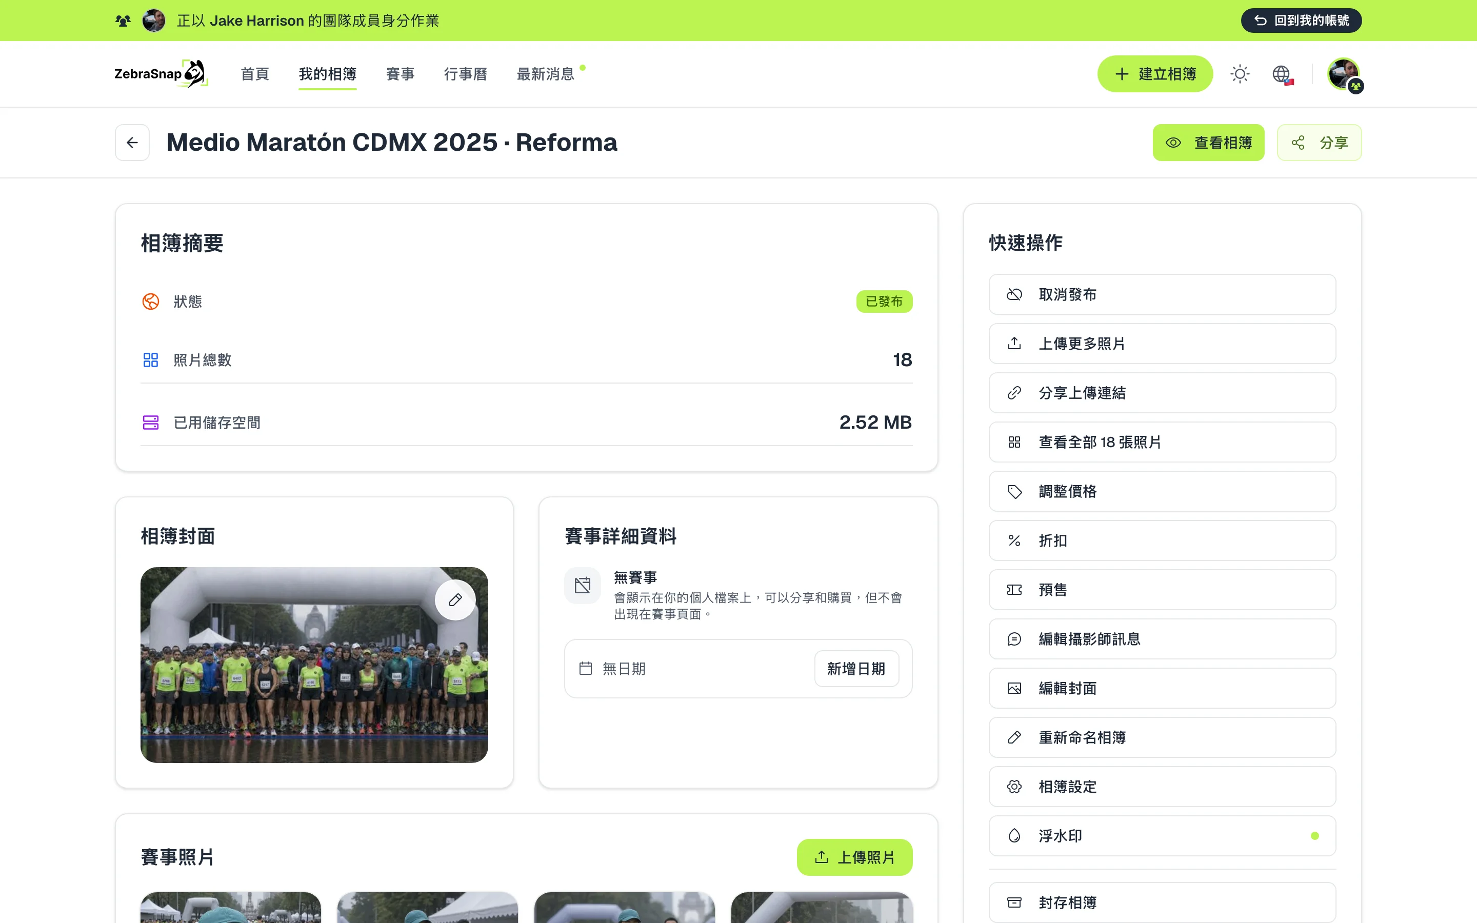
Task: Click the pencil icon on album cover
Action: click(455, 600)
